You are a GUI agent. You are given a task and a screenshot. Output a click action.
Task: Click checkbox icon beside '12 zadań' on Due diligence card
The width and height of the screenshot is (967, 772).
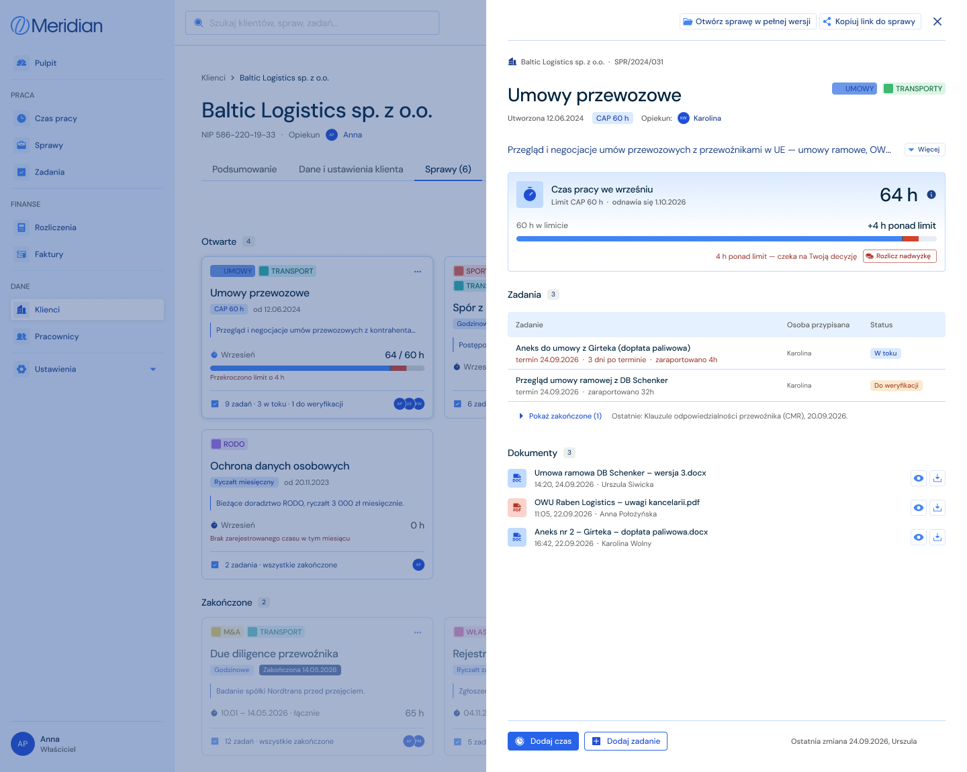pos(215,741)
